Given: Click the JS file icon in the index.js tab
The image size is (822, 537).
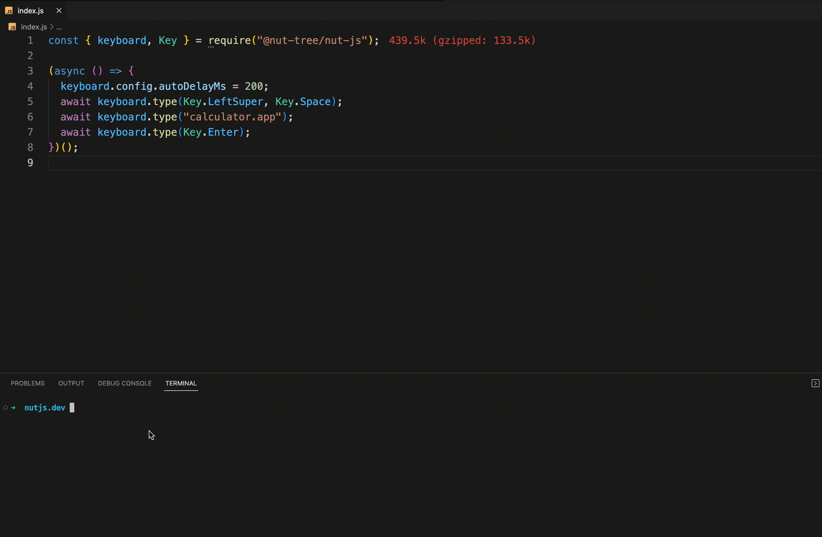Looking at the screenshot, I should [x=9, y=11].
